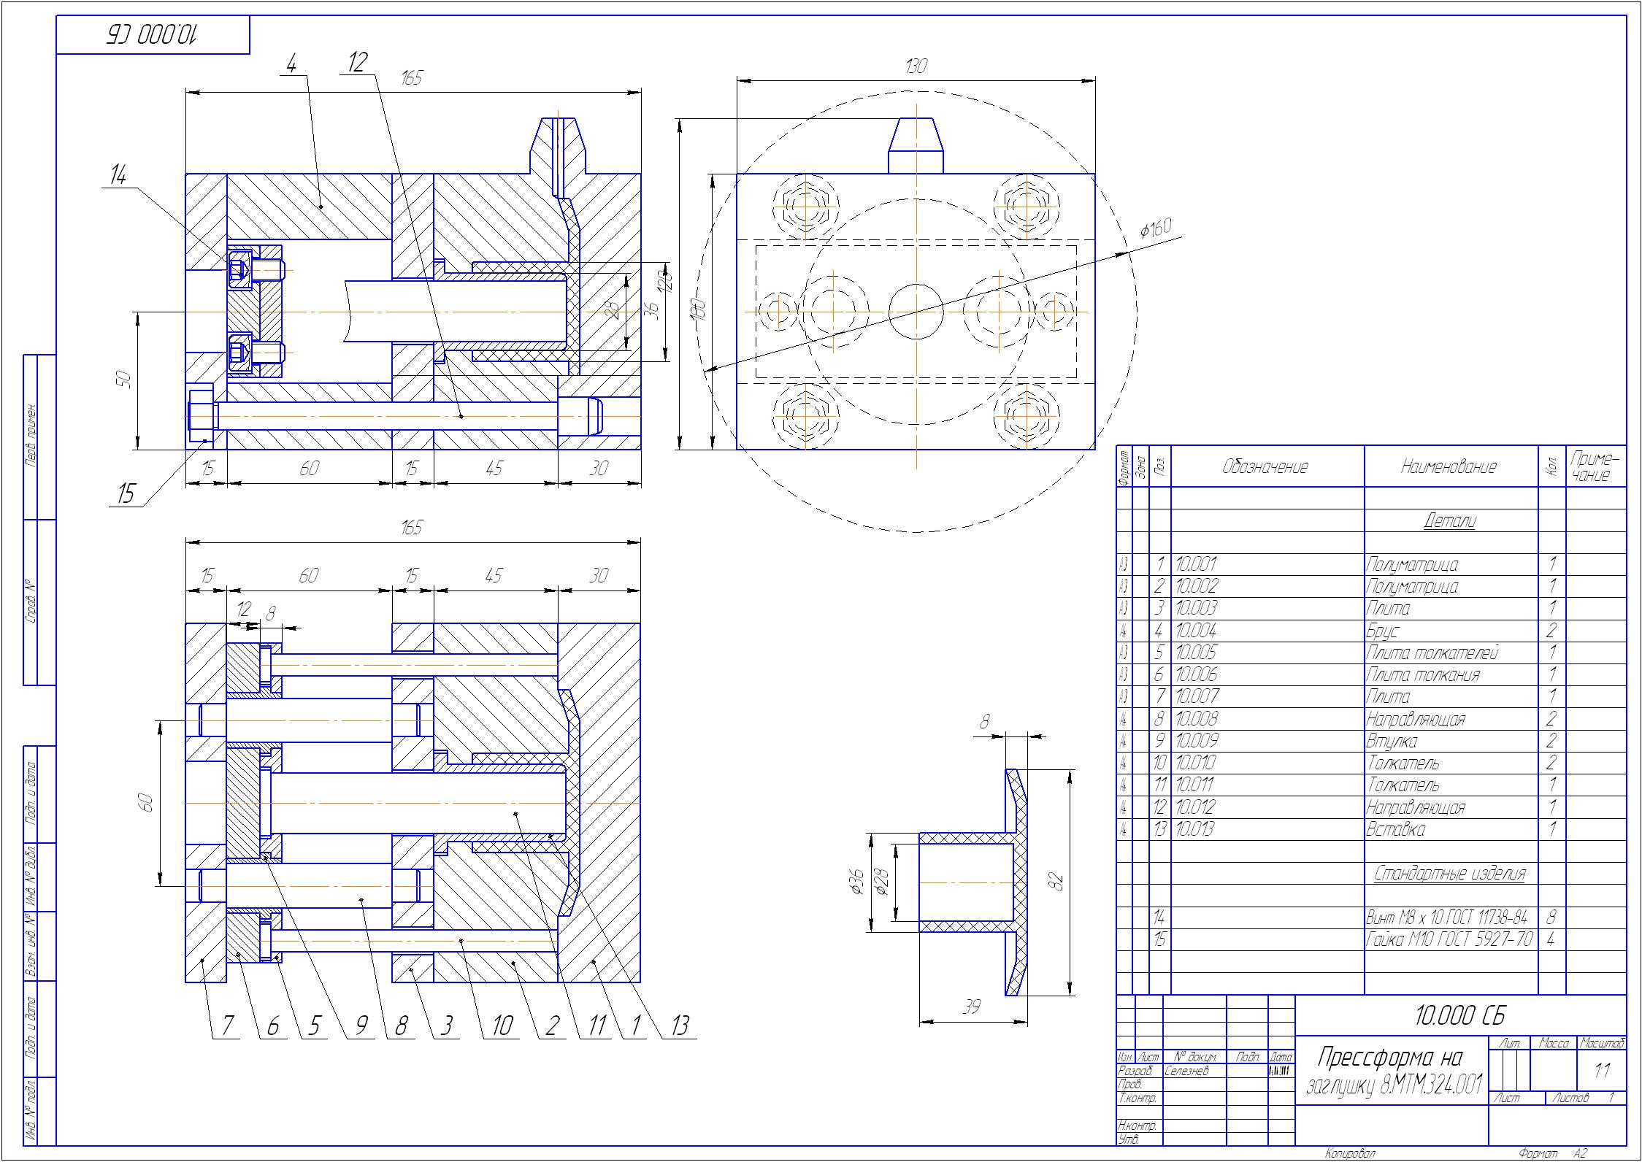The height and width of the screenshot is (1162, 1642).
Task: Click the "ø28" diameter dimension
Action: tap(883, 883)
